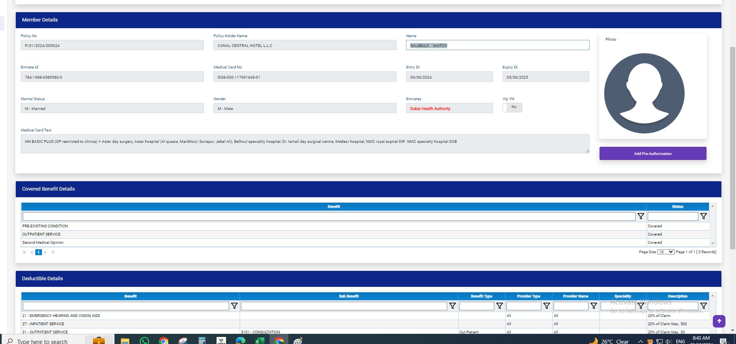736x344 pixels.
Task: Click the Marital Status field
Action: point(112,108)
